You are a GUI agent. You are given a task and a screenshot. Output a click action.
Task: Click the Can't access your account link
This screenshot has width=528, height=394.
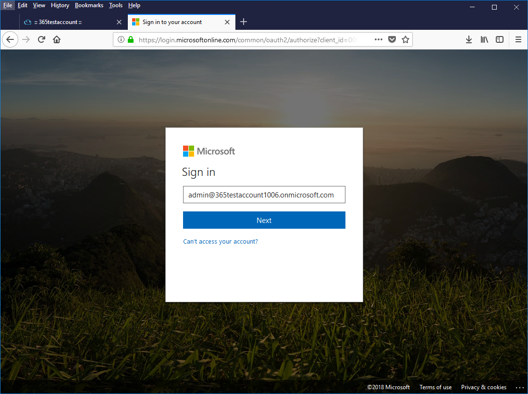click(x=221, y=242)
